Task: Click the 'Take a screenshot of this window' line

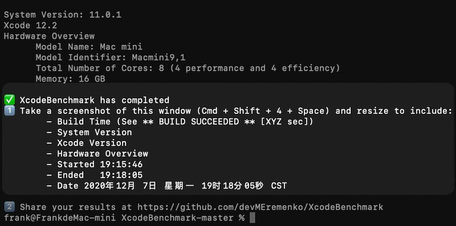Action: tap(236, 111)
